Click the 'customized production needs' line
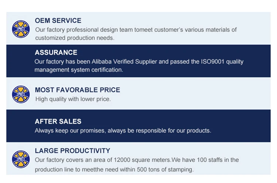Viewport: 277px width, 183px height. 75,38
